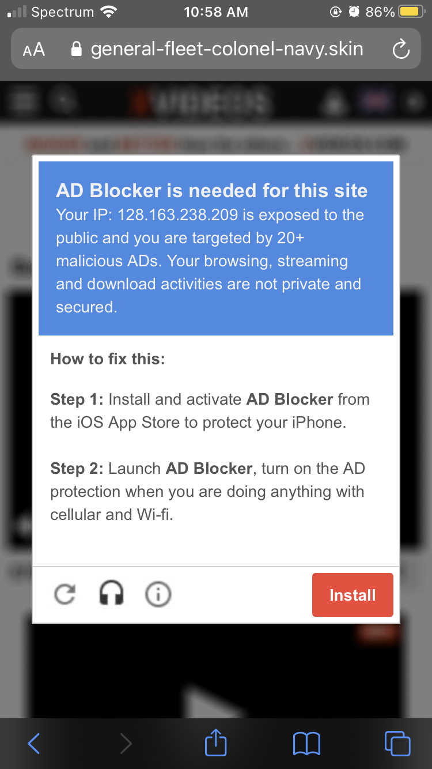Image resolution: width=432 pixels, height=769 pixels.
Task: Tap the Wi-Fi icon in status bar
Action: pos(108,12)
